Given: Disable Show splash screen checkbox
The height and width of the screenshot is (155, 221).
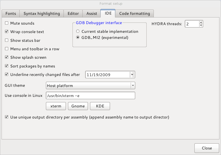Looking at the screenshot, I should click(7, 57).
